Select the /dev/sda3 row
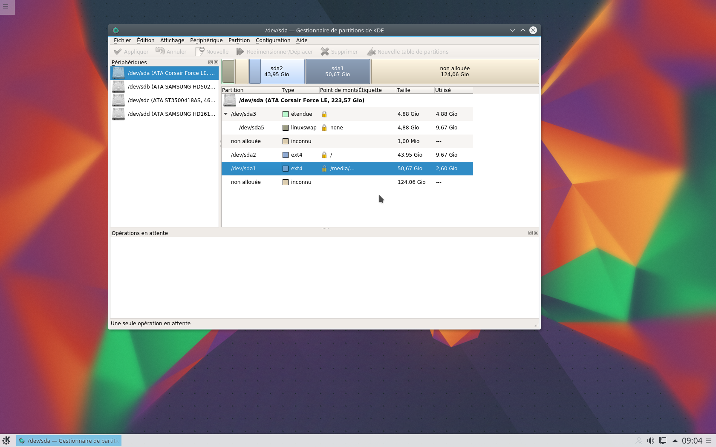 click(x=347, y=114)
